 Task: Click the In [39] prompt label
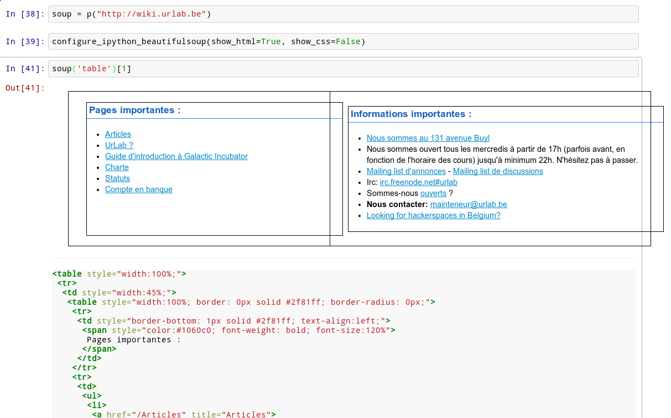25,41
